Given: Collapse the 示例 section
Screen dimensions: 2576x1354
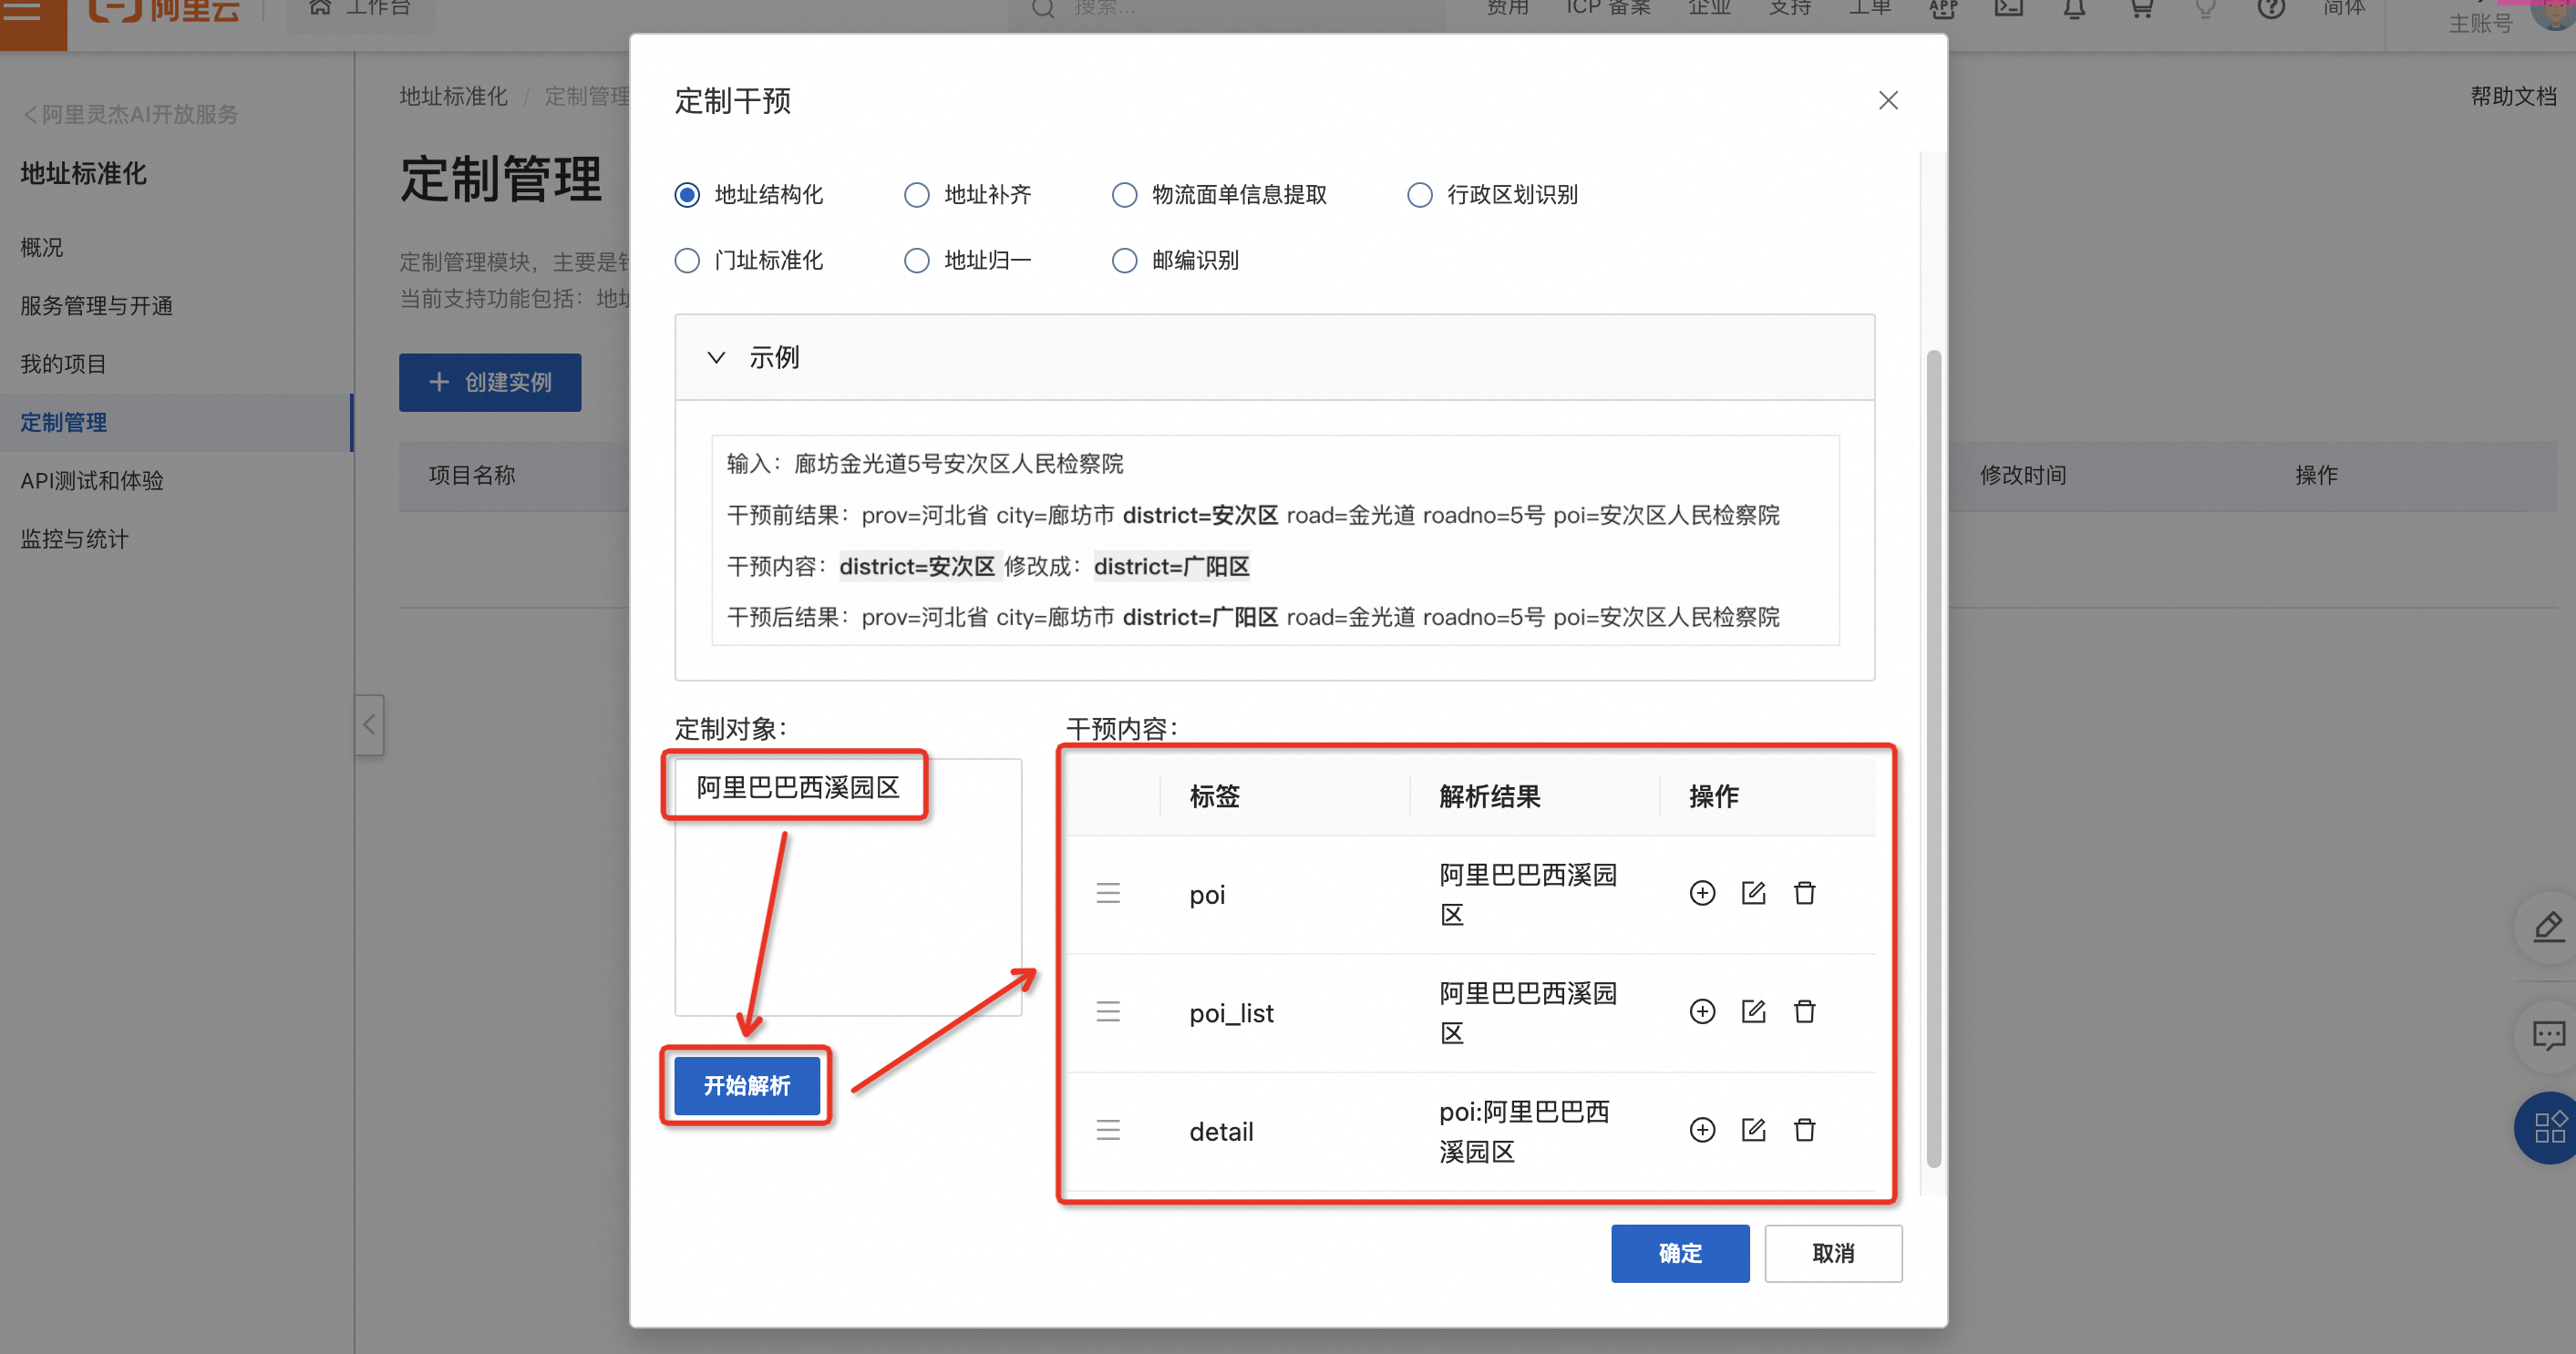Looking at the screenshot, I should pyautogui.click(x=716, y=358).
